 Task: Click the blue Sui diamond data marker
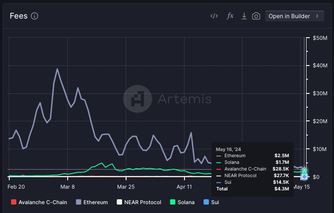point(304,177)
